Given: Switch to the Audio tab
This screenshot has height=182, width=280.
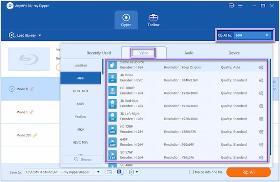Looking at the screenshot, I should 189,53.
